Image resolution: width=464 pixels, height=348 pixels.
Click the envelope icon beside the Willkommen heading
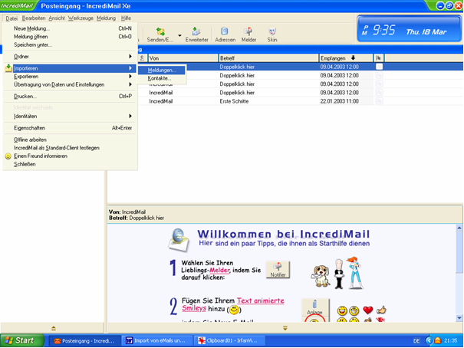point(179,240)
